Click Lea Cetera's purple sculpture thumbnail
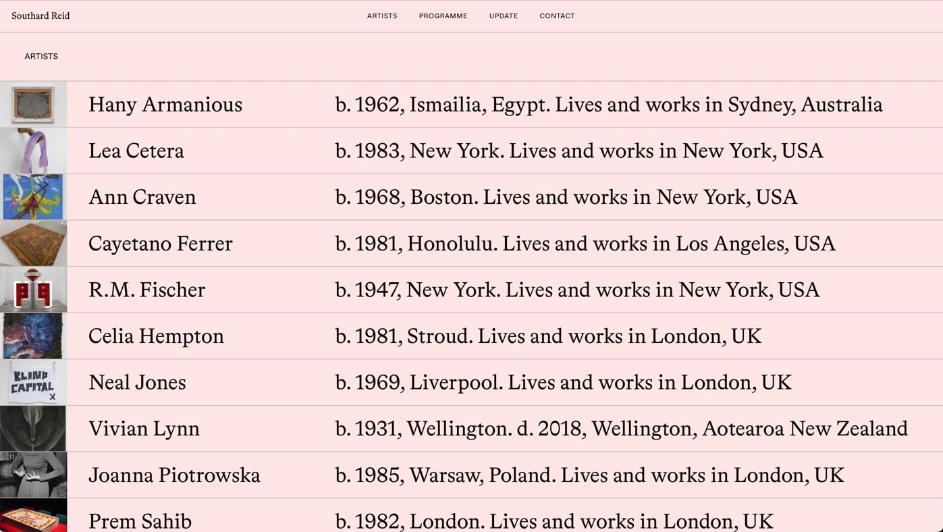This screenshot has height=532, width=943. 33,151
